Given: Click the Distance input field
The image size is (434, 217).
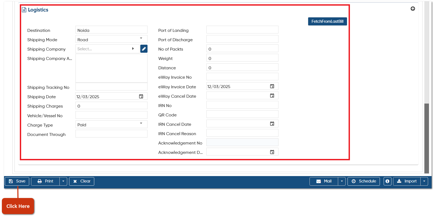Looking at the screenshot, I should 242,67.
